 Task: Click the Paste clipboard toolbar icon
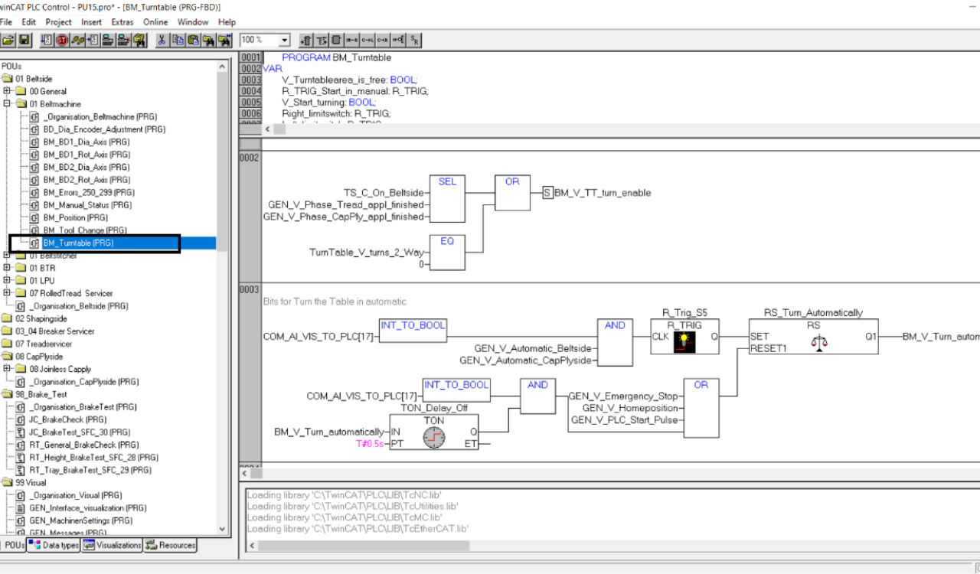[x=194, y=40]
